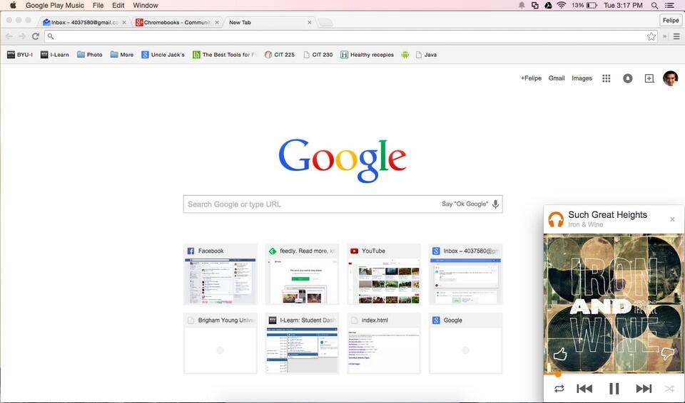The width and height of the screenshot is (685, 403).
Task: Open the Google account profile picture
Action: 670,78
